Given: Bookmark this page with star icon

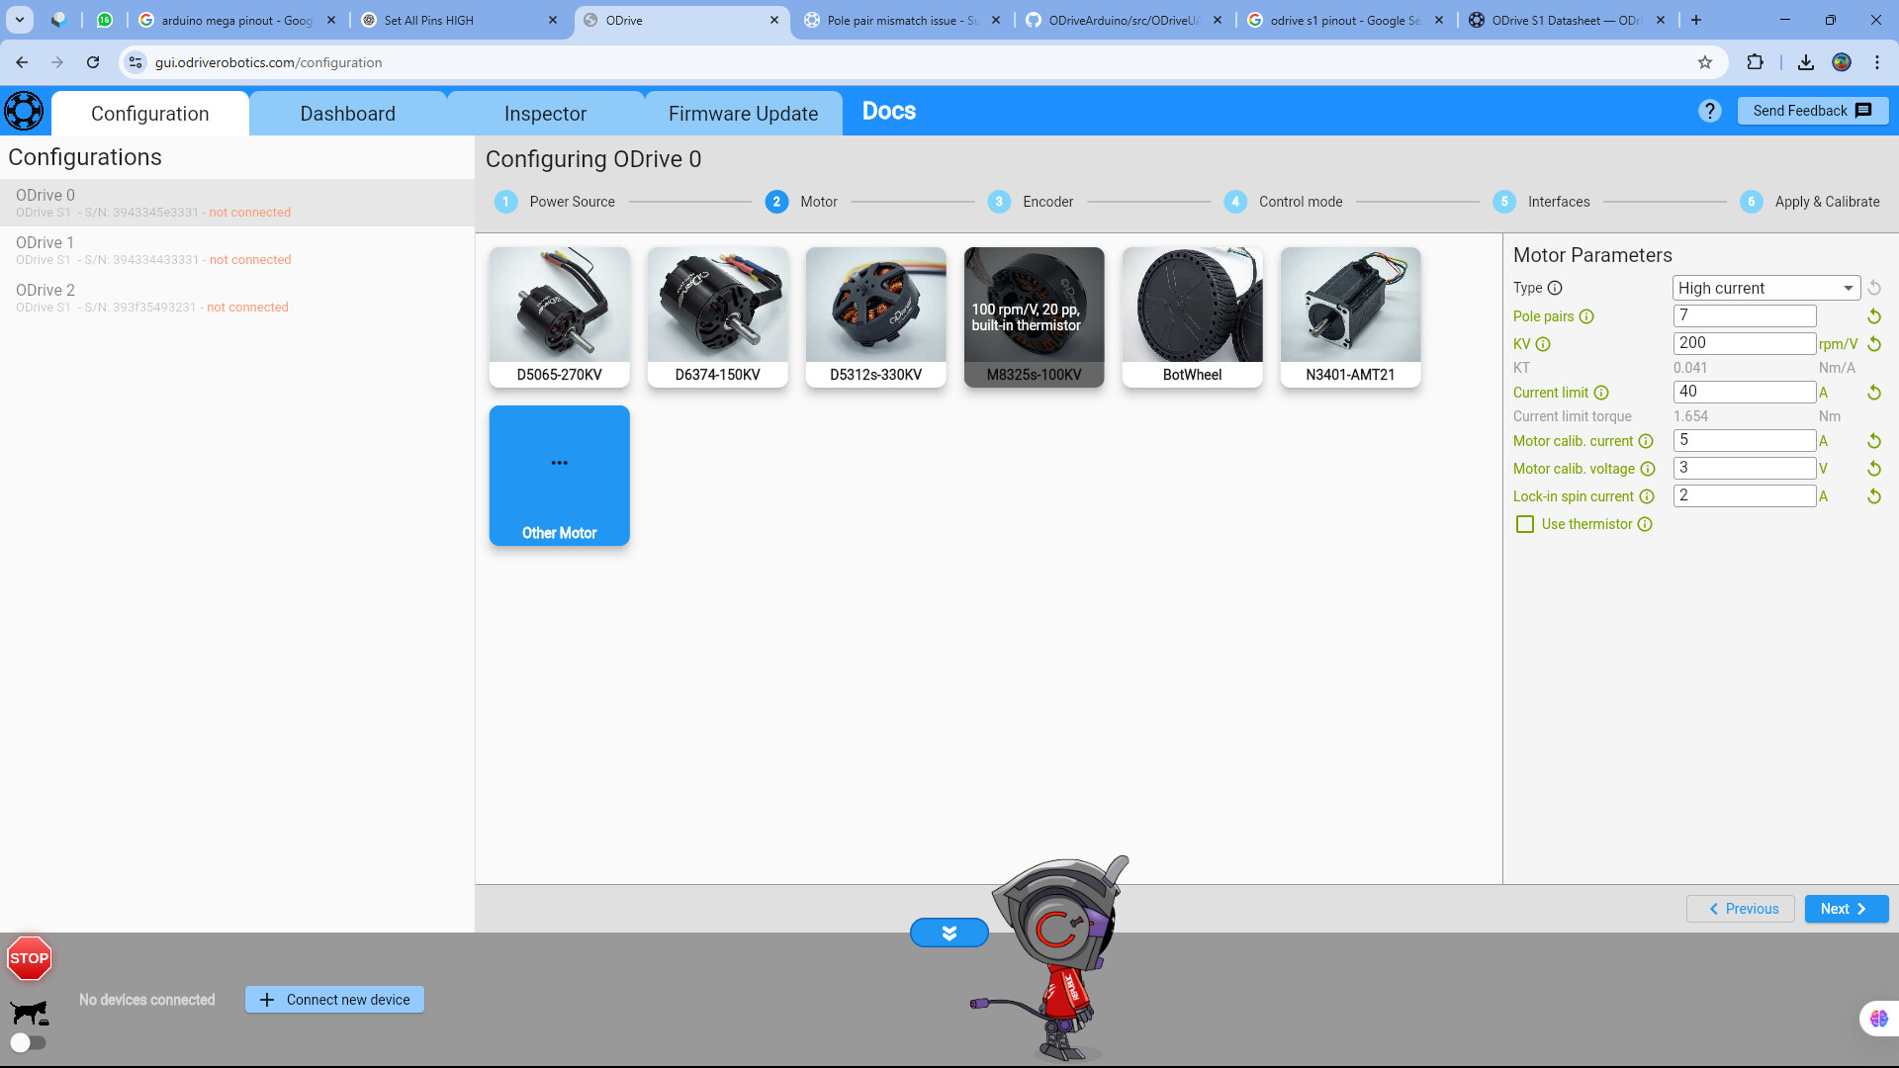Looking at the screenshot, I should [1705, 62].
